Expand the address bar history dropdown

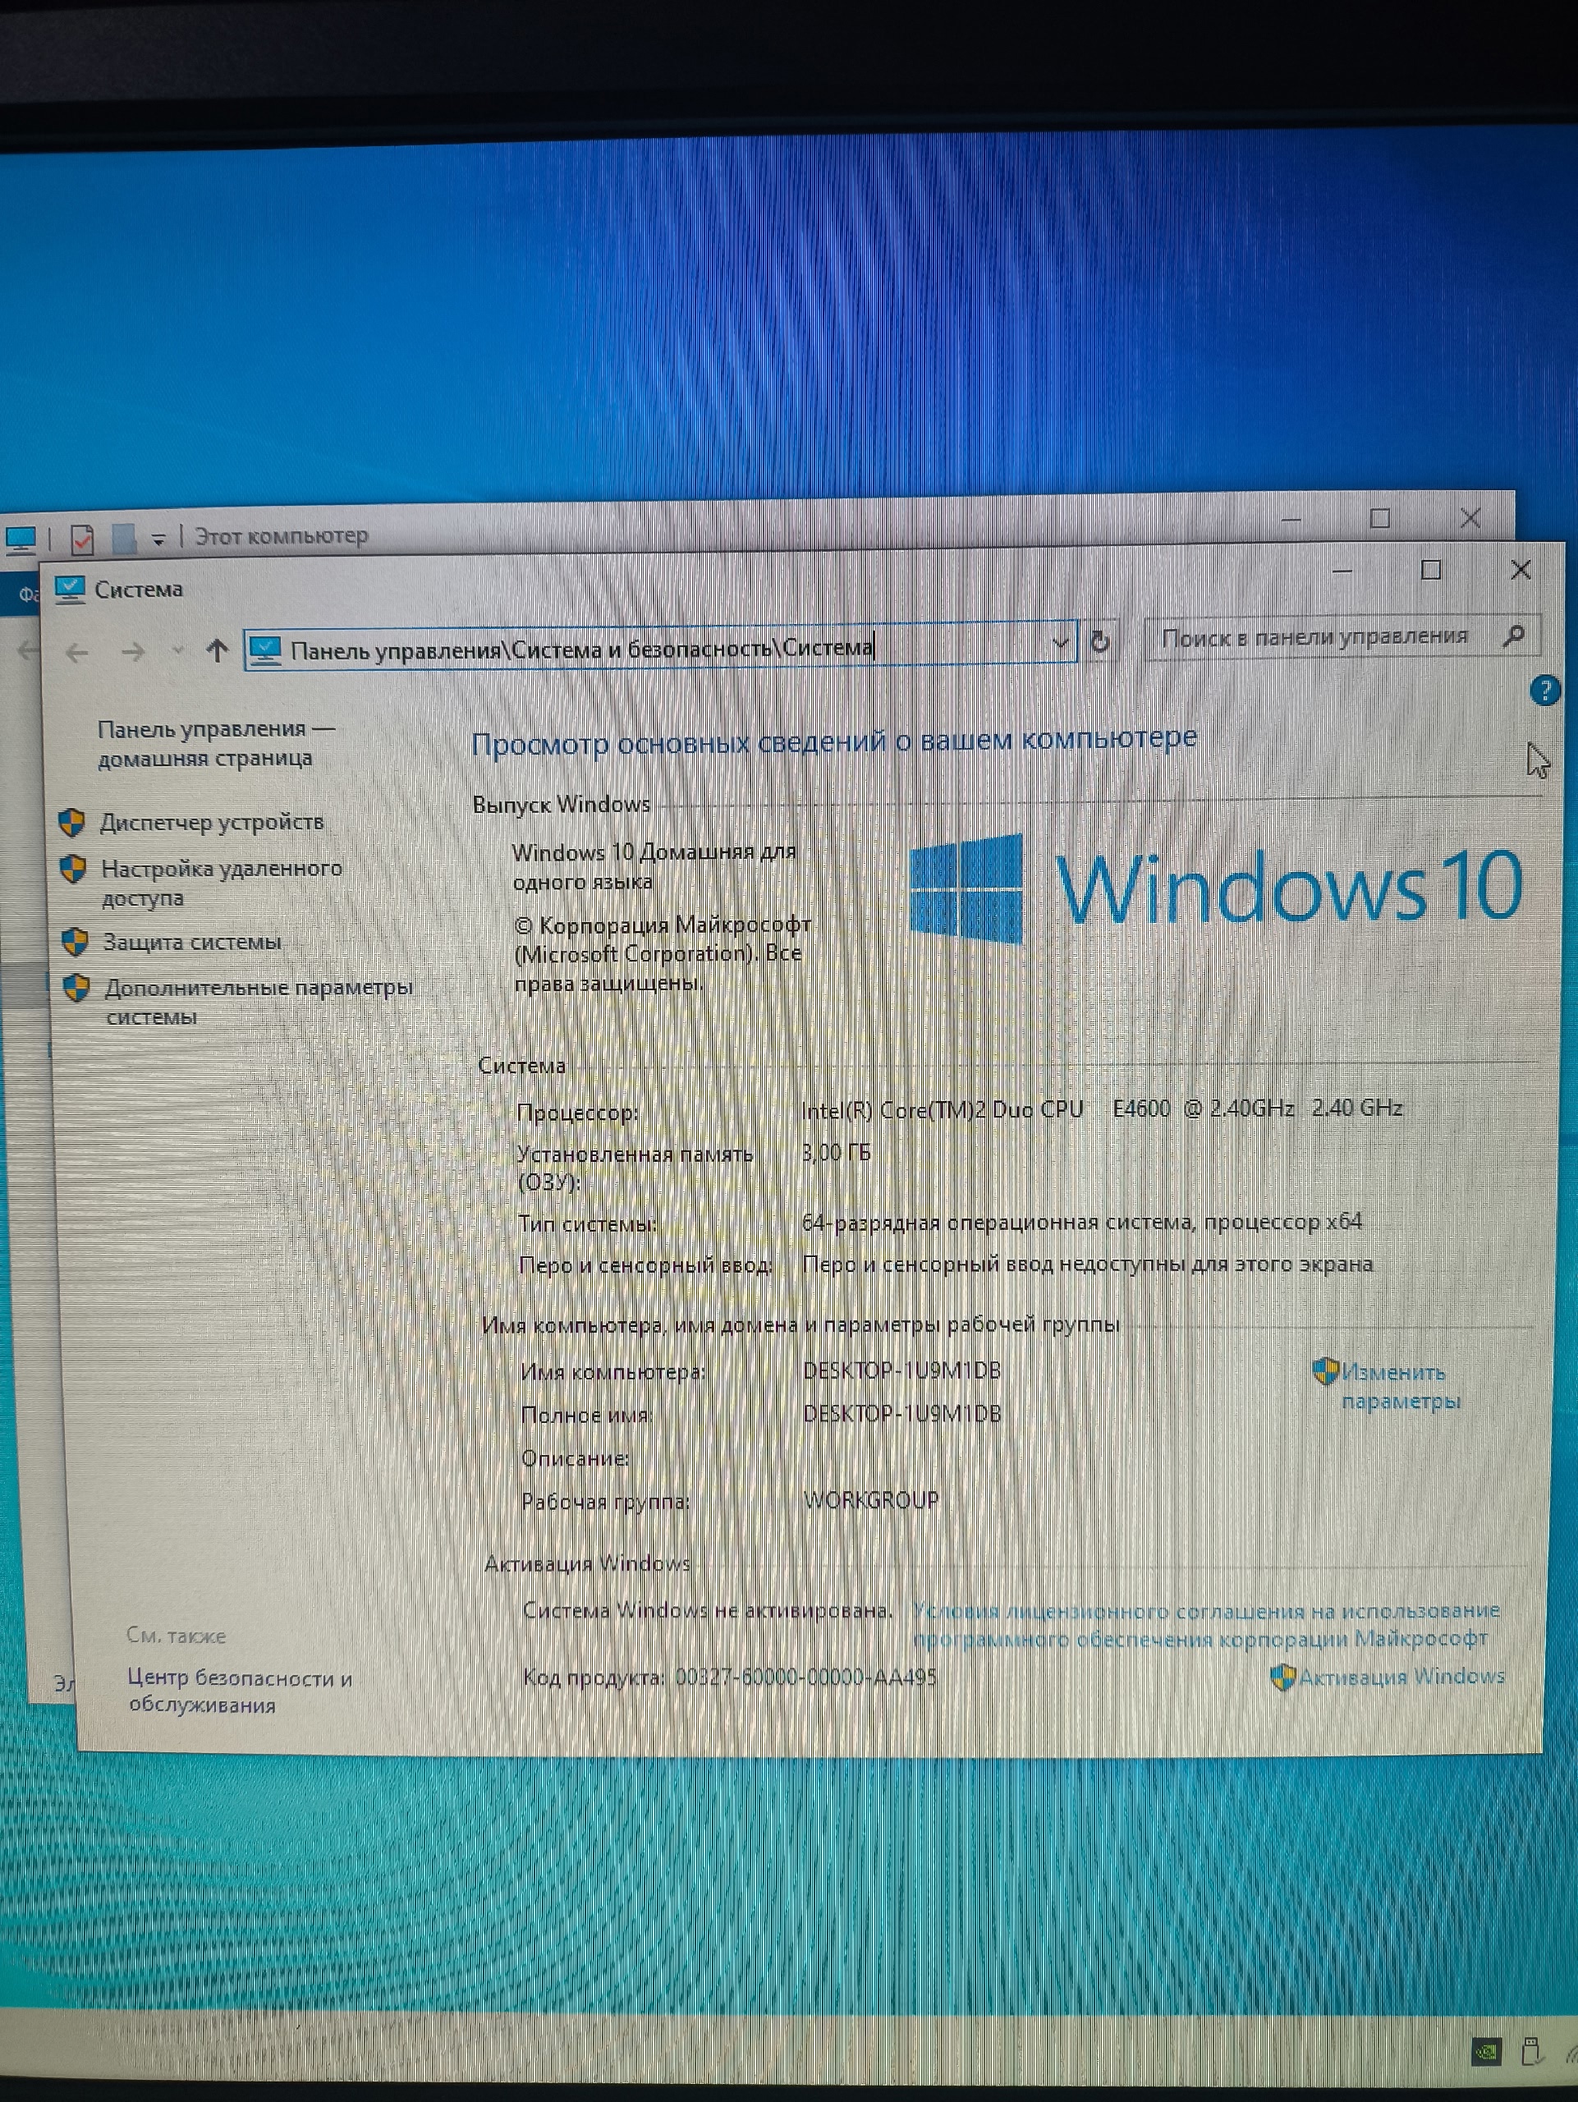(1060, 644)
